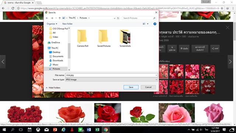Open the Action Center notifications icon
The width and height of the screenshot is (236, 133).
pos(224,130)
